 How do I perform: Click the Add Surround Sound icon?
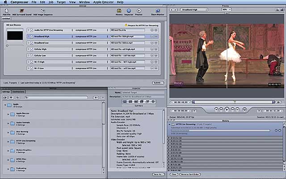(x=22, y=11)
